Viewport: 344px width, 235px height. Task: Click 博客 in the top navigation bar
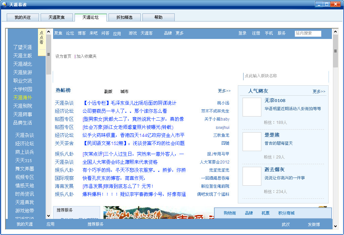pos(82,33)
